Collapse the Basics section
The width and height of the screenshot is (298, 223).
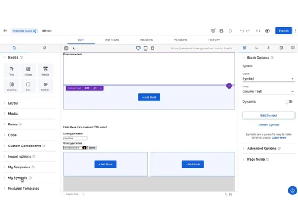[13, 58]
